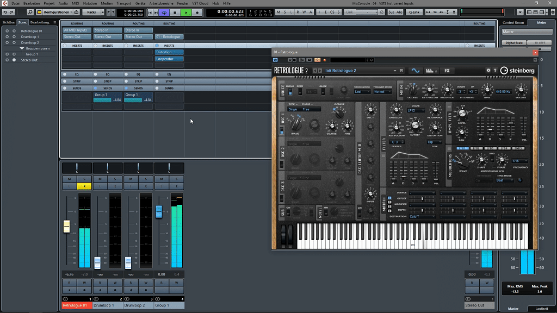Click the All MIDI Inputs routing button
The image size is (557, 313).
(77, 30)
